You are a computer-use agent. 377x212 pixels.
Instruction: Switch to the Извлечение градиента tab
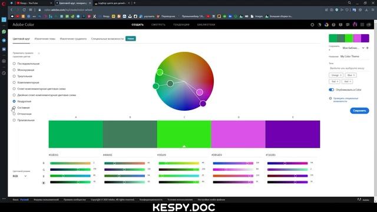[x=73, y=39]
